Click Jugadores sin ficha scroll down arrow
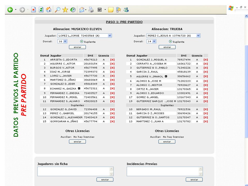Image resolution: width=248 pixels, height=186 pixels. pos(112,174)
